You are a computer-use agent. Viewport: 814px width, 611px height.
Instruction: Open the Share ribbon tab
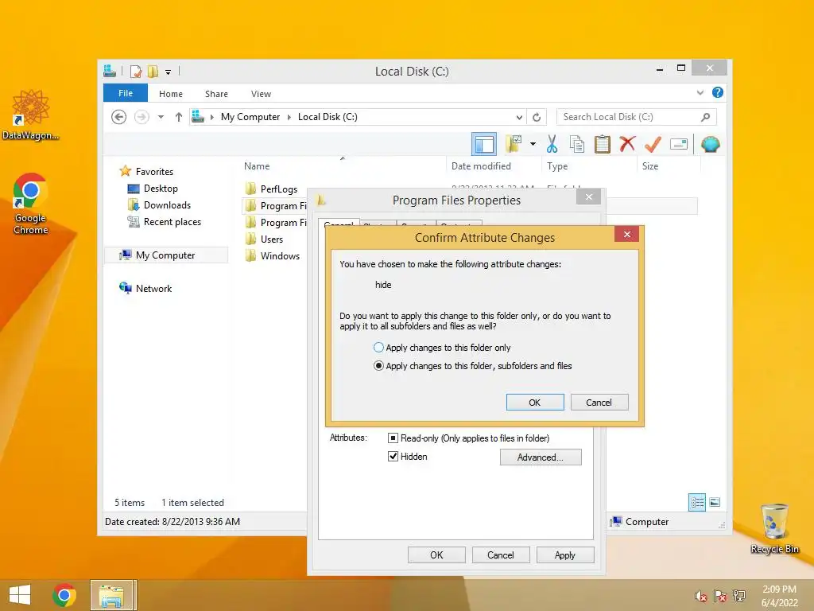[x=216, y=94]
